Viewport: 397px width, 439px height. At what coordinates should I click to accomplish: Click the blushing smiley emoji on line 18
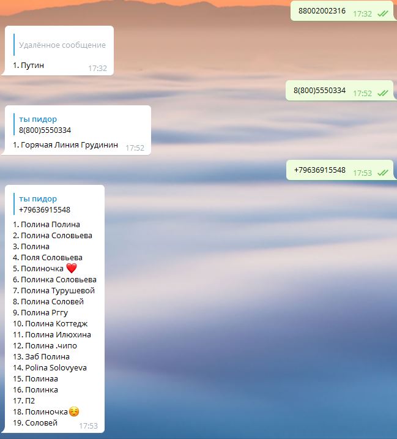[74, 411]
